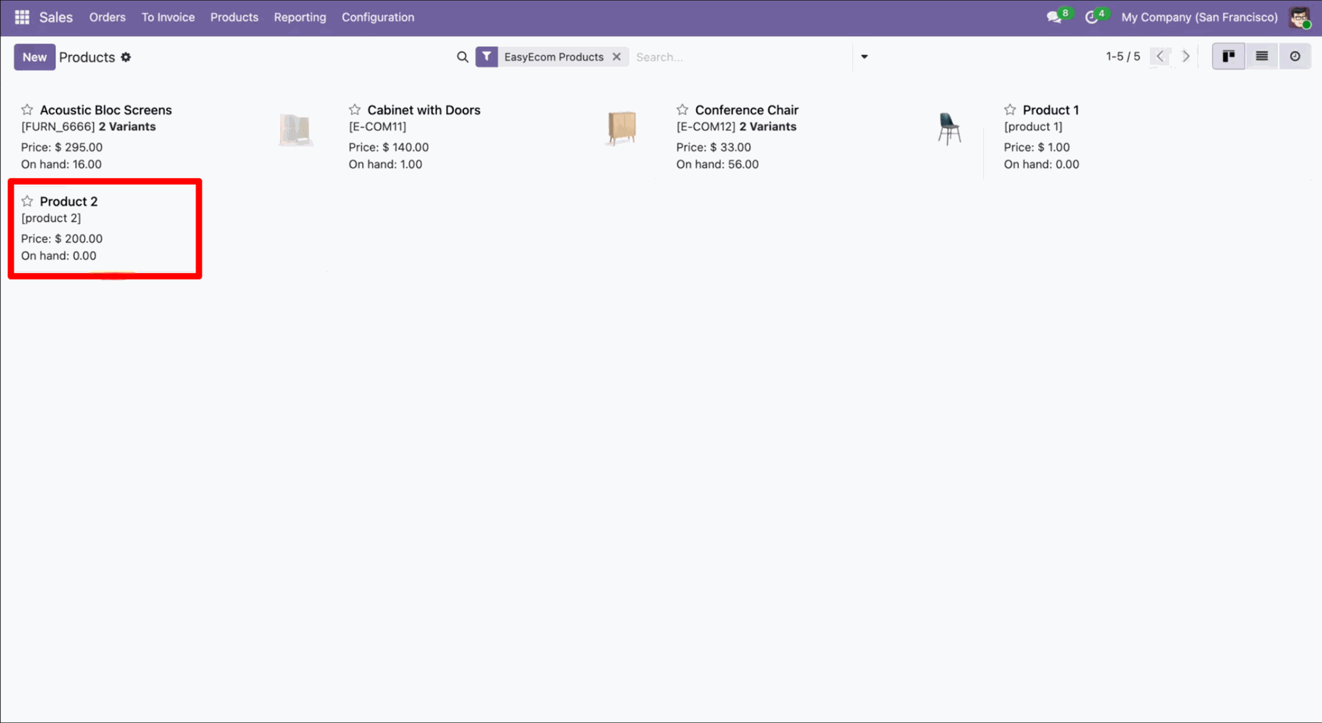Click the Products breadcrumb title
Viewport: 1322px width, 723px height.
tap(87, 57)
